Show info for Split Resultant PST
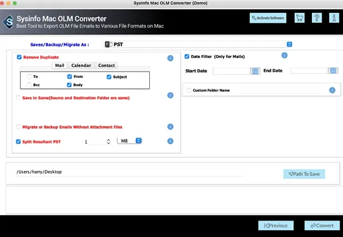The image size is (343, 237). pyautogui.click(x=170, y=141)
